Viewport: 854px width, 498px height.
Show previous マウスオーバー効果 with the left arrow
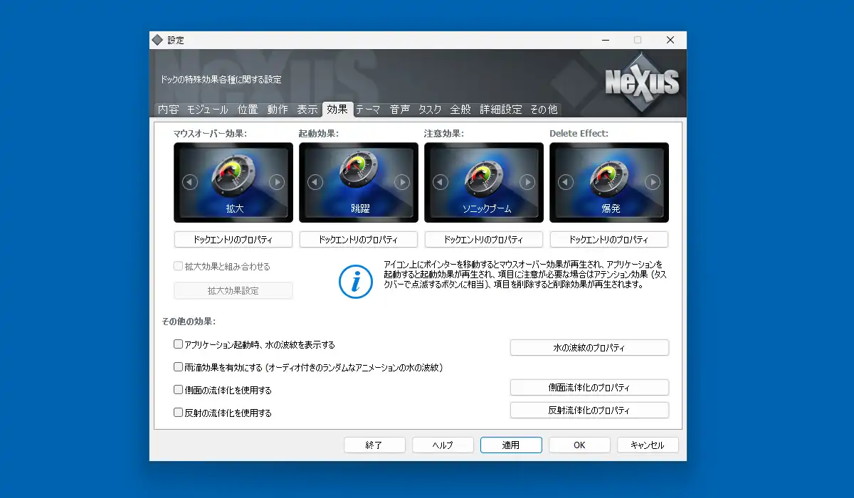189,182
